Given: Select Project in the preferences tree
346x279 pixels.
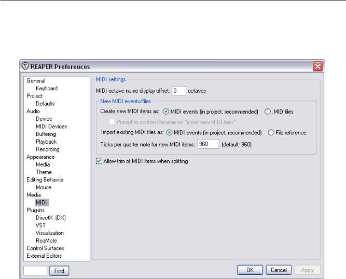Looking at the screenshot, I should 34,96.
